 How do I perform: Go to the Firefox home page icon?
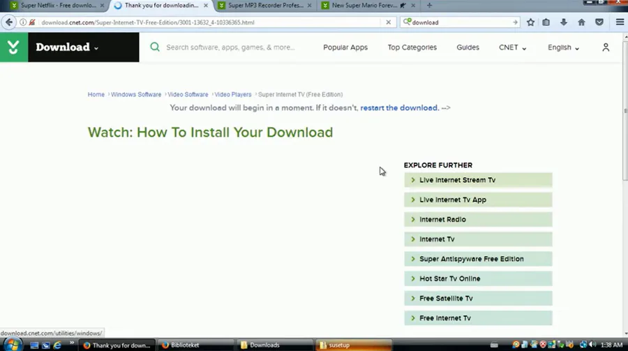pos(581,22)
